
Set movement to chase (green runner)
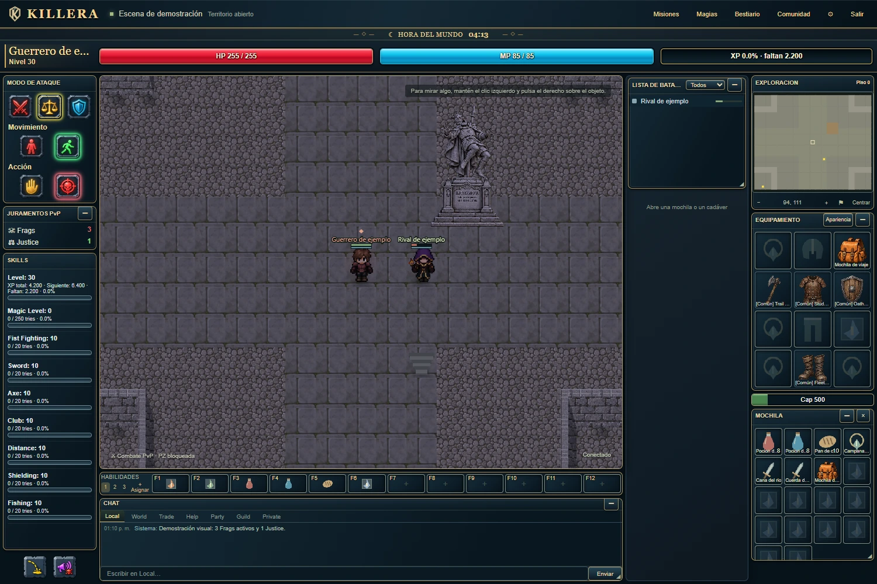point(68,147)
